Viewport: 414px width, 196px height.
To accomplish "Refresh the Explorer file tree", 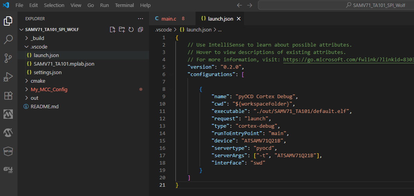I will pyautogui.click(x=131, y=29).
